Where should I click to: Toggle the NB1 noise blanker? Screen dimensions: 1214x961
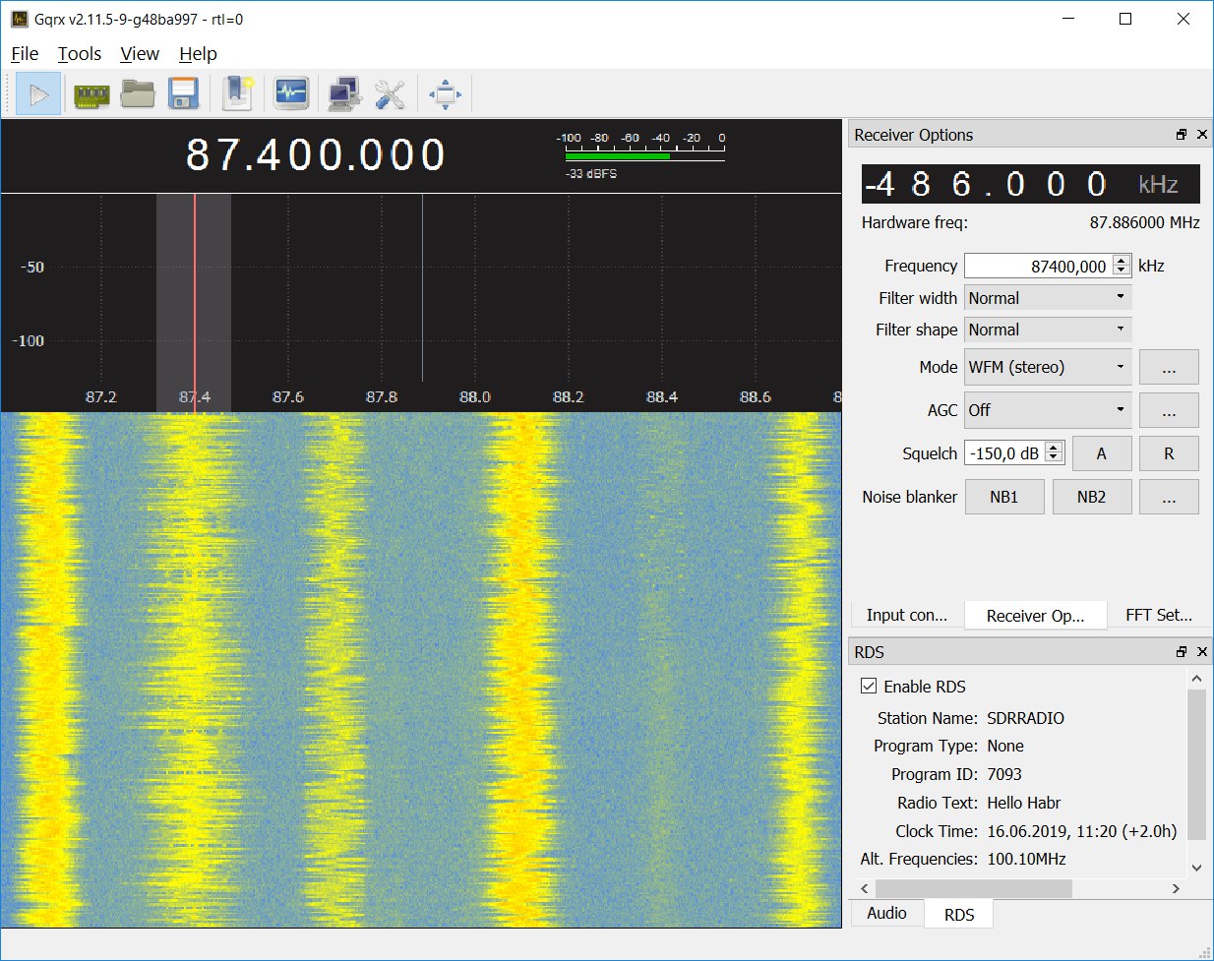click(x=1004, y=497)
